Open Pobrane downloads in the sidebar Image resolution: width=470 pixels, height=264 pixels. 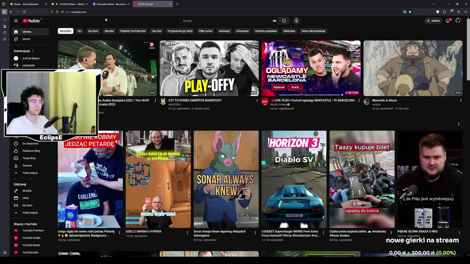click(29, 165)
